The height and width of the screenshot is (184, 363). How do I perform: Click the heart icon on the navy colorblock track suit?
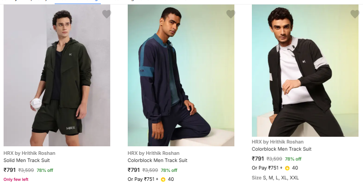click(231, 14)
